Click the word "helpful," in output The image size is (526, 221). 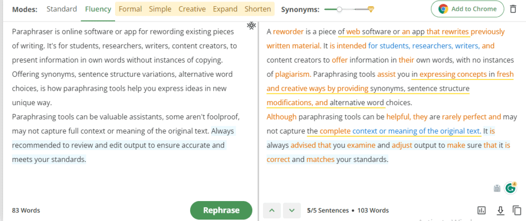(399, 117)
